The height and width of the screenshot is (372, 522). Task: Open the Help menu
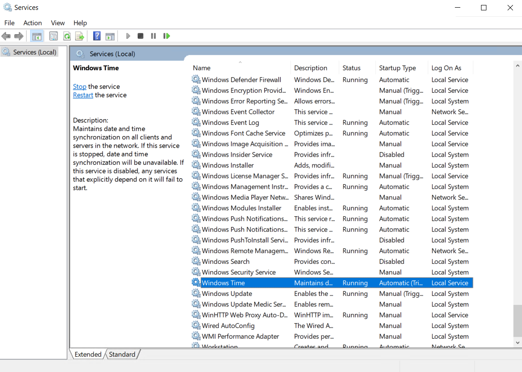(x=80, y=23)
